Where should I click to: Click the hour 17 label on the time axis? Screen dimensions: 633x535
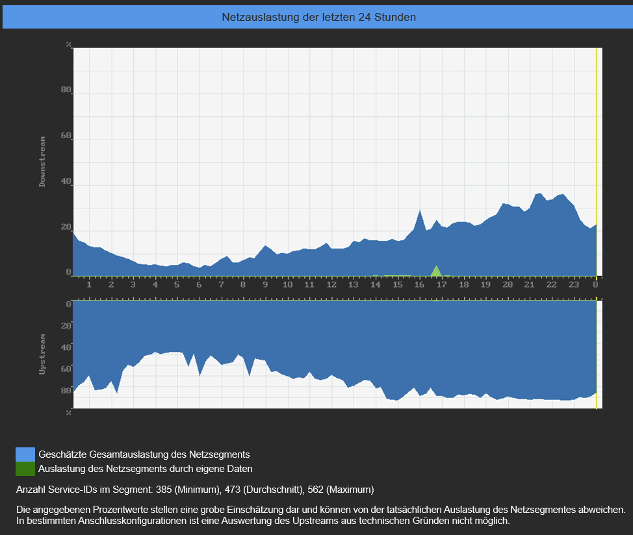point(442,284)
